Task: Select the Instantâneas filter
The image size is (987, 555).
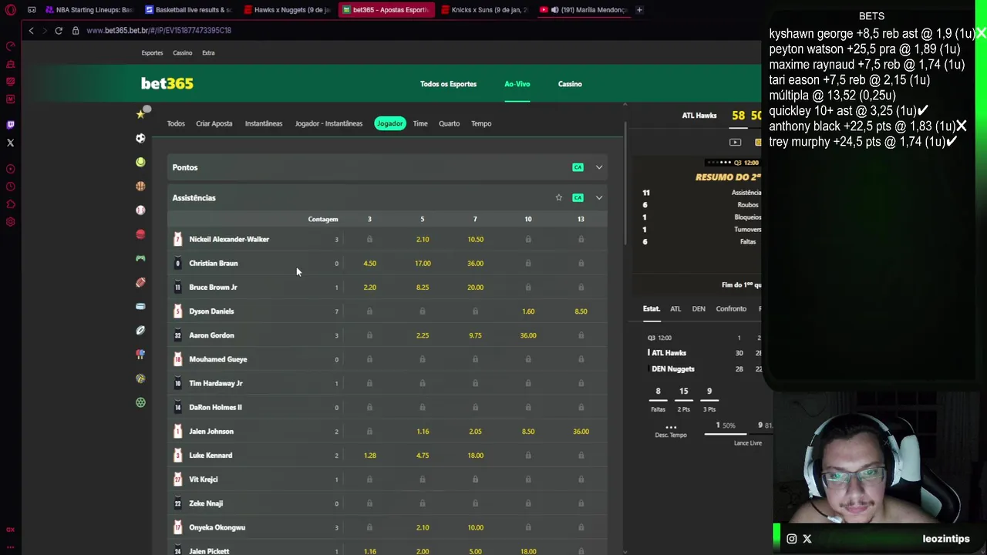Action: pos(264,123)
